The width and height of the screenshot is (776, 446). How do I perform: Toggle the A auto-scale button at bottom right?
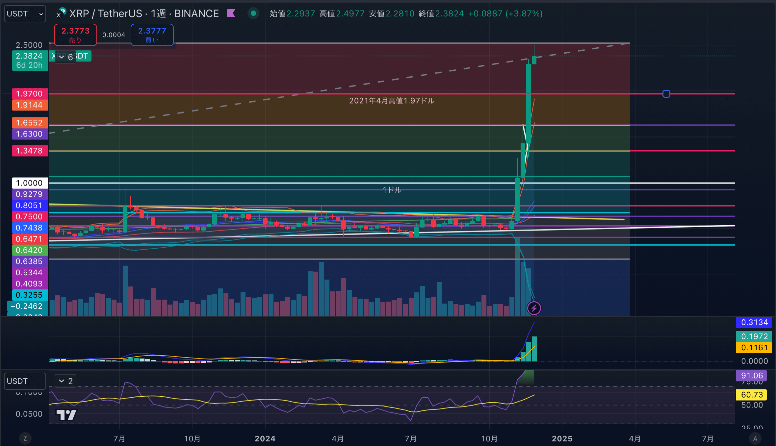[755, 438]
